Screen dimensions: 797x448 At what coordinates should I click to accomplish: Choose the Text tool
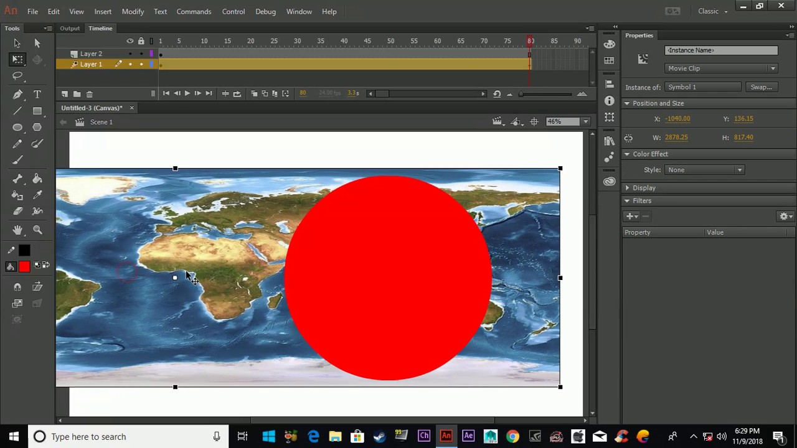pyautogui.click(x=37, y=95)
